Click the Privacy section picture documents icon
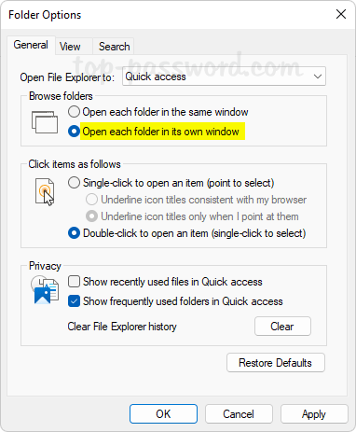 45,290
